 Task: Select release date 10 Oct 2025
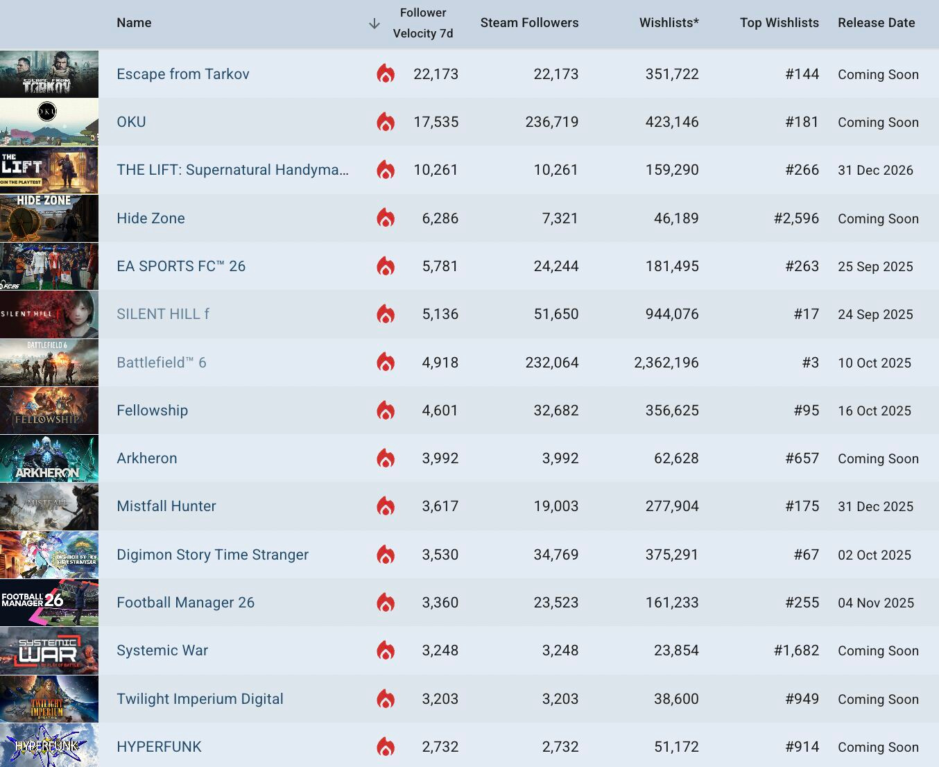[x=875, y=363]
